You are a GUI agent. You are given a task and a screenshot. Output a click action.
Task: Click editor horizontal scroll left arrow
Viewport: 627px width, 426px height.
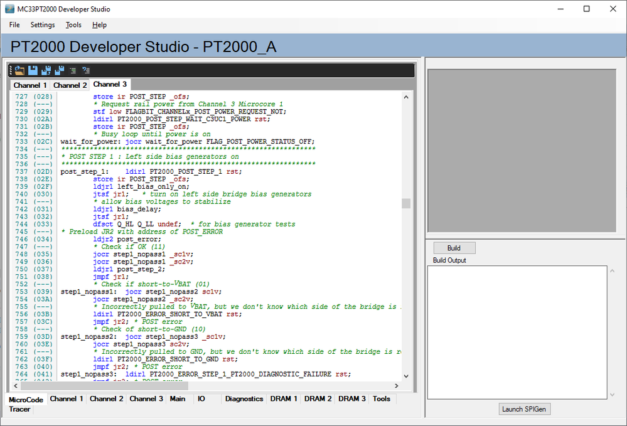pos(16,386)
